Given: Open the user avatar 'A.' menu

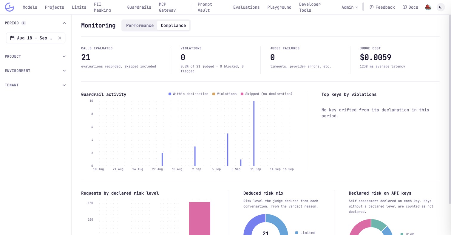Looking at the screenshot, I should 441,7.
